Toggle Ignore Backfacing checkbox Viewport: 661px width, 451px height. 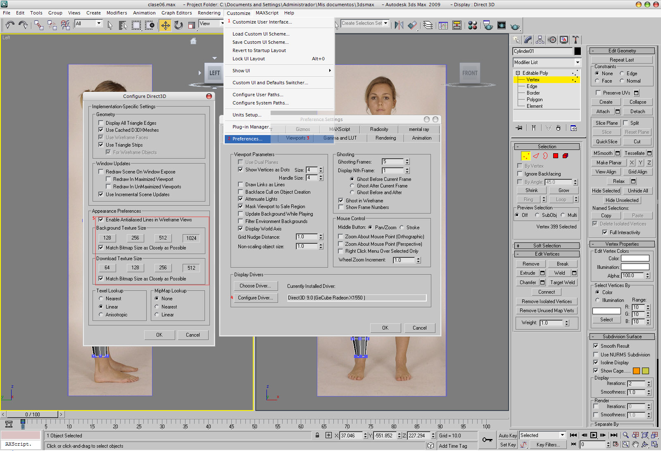click(520, 174)
